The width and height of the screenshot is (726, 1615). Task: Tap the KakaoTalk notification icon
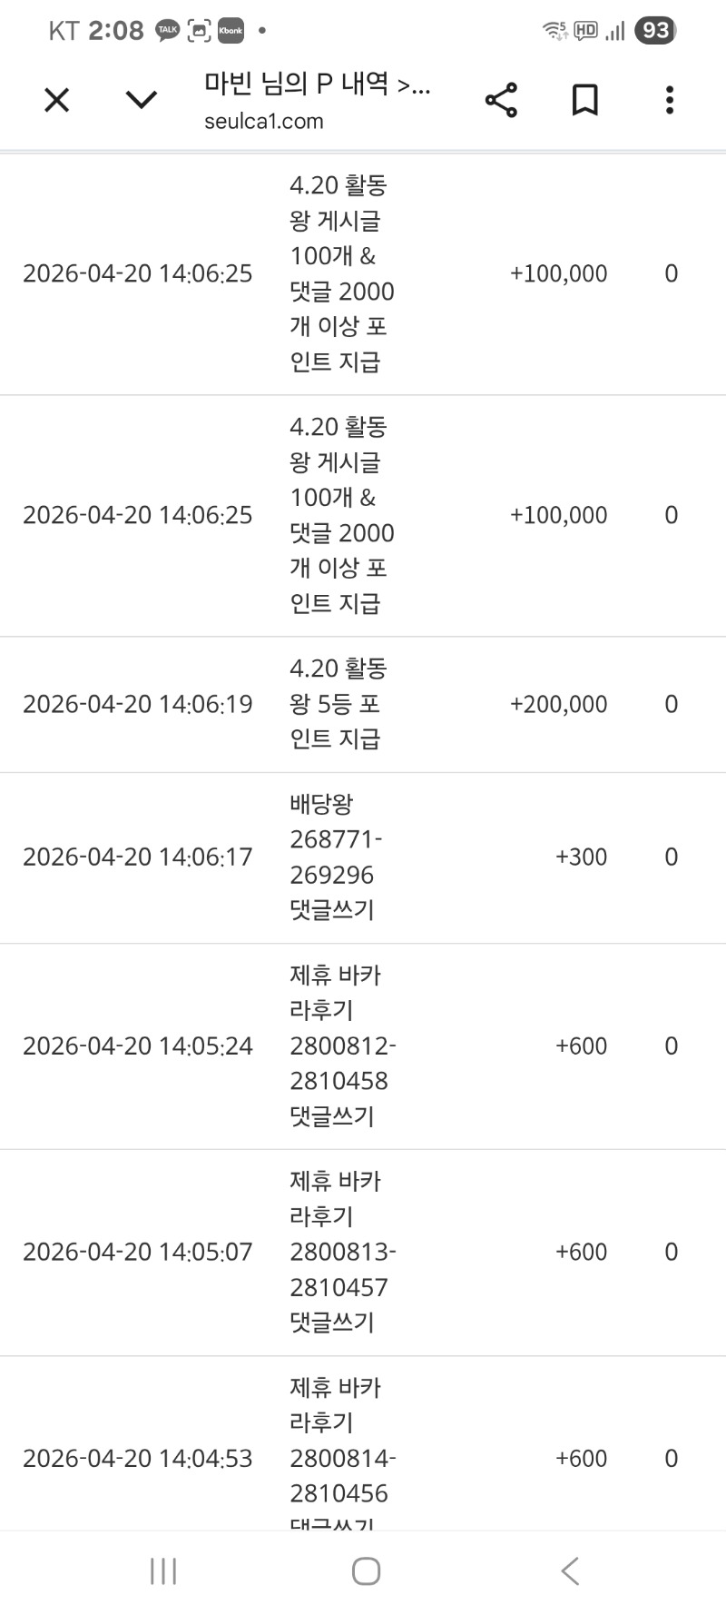168,31
